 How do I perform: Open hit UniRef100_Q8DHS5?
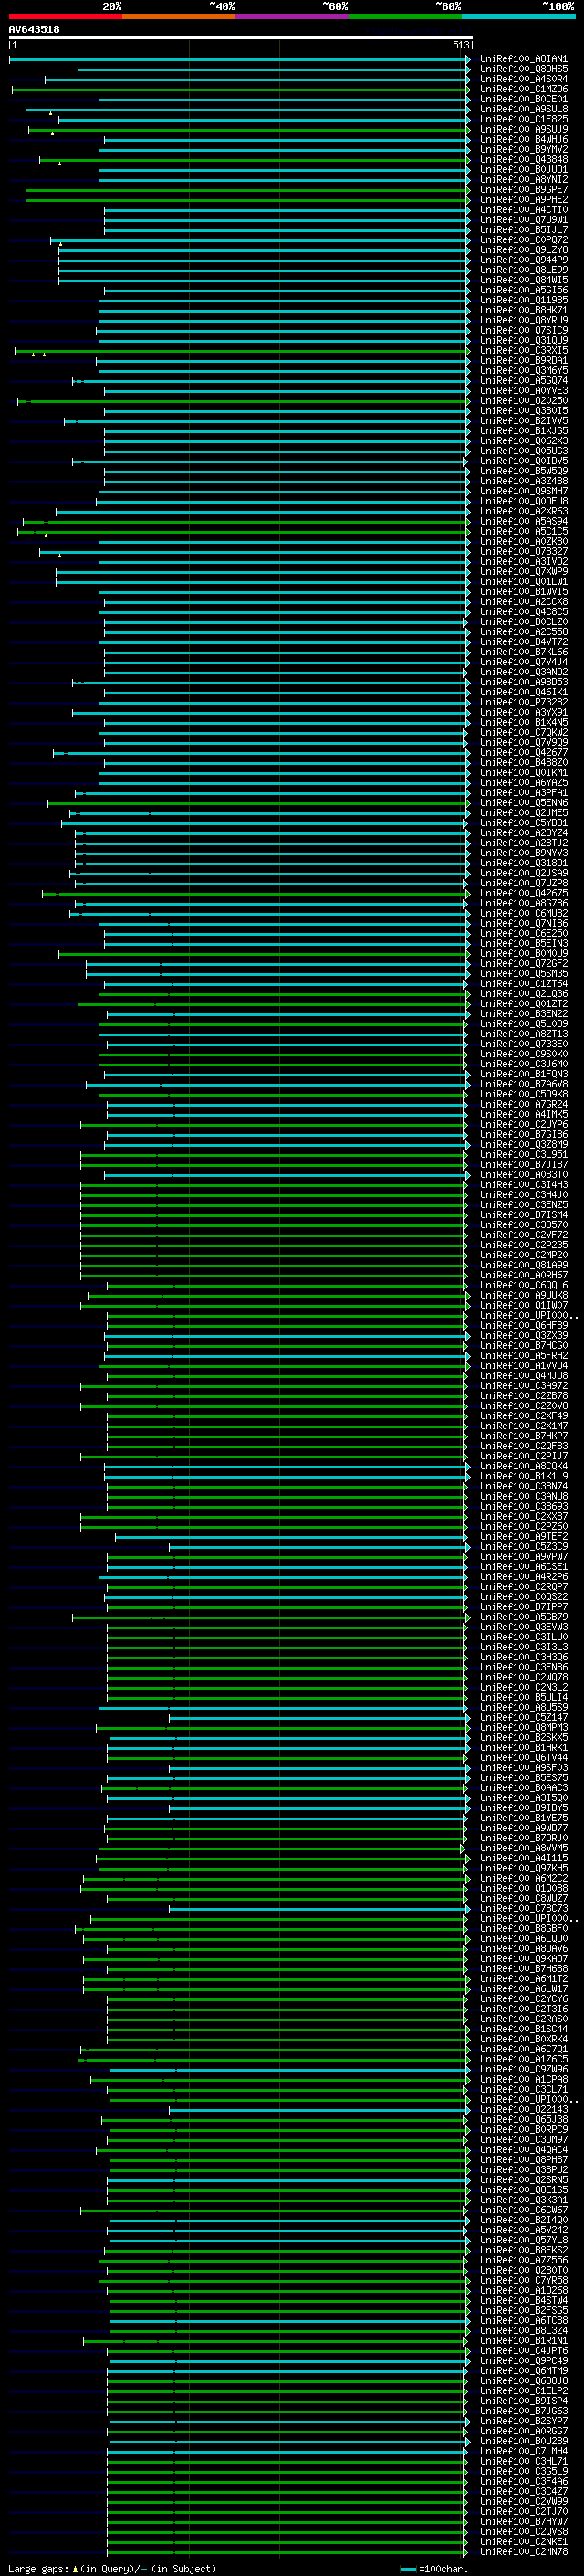point(523,69)
